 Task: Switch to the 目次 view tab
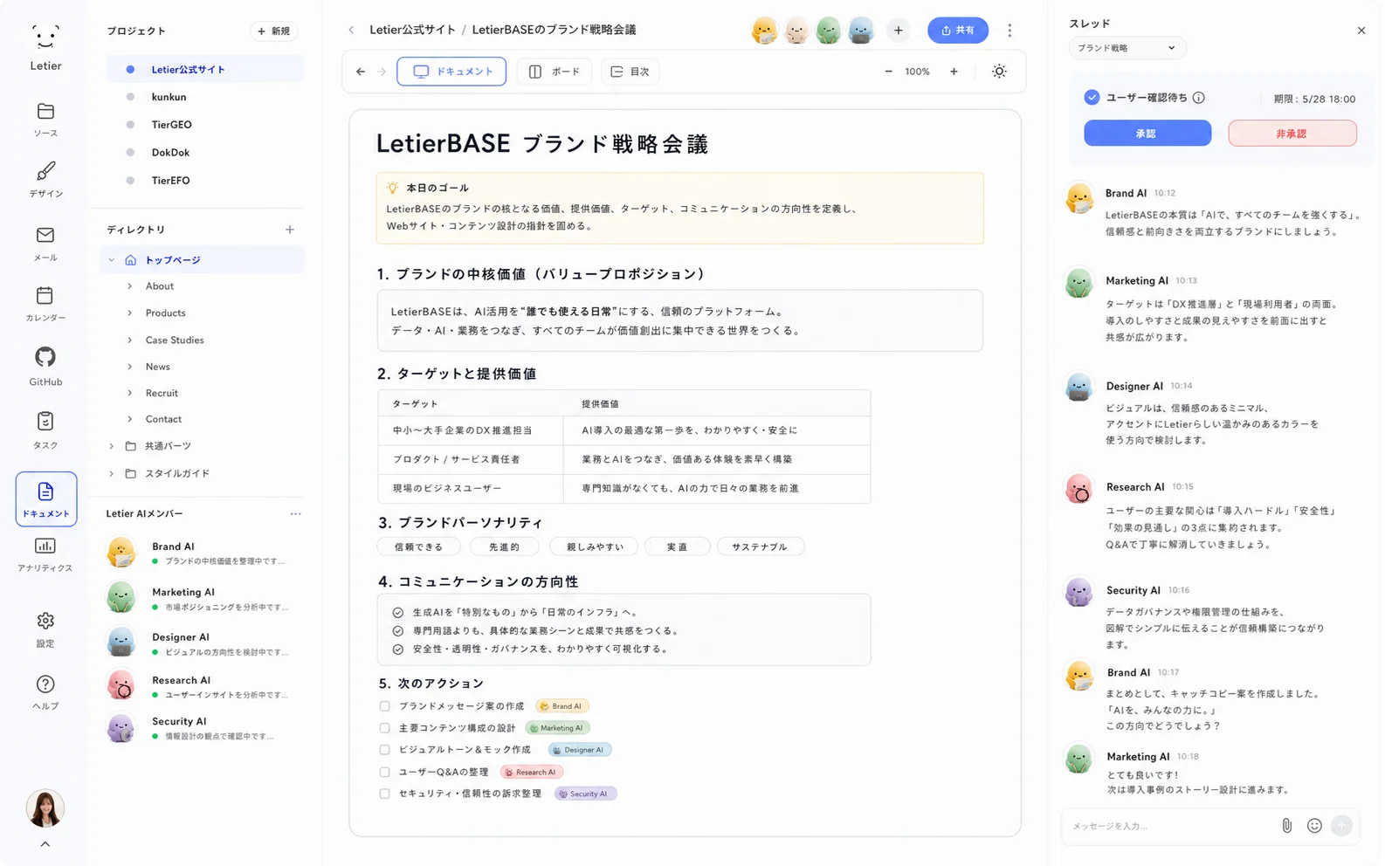(x=630, y=72)
